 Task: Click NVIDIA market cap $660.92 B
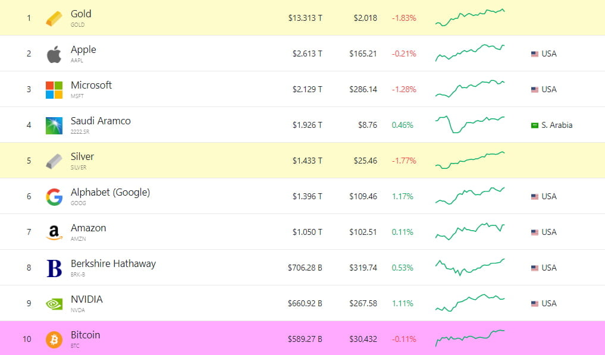pyautogui.click(x=305, y=304)
